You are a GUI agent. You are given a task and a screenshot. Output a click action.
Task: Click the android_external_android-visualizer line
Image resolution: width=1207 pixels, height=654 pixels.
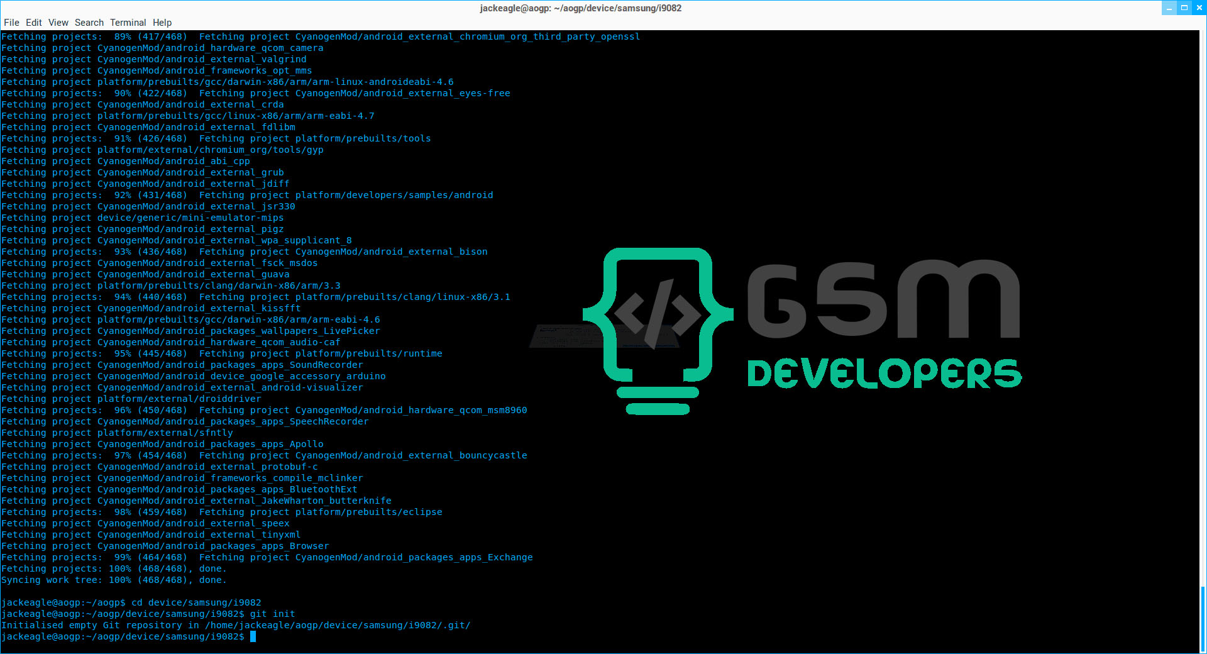coord(182,387)
